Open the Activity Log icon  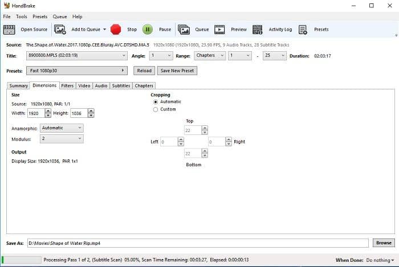click(258, 30)
